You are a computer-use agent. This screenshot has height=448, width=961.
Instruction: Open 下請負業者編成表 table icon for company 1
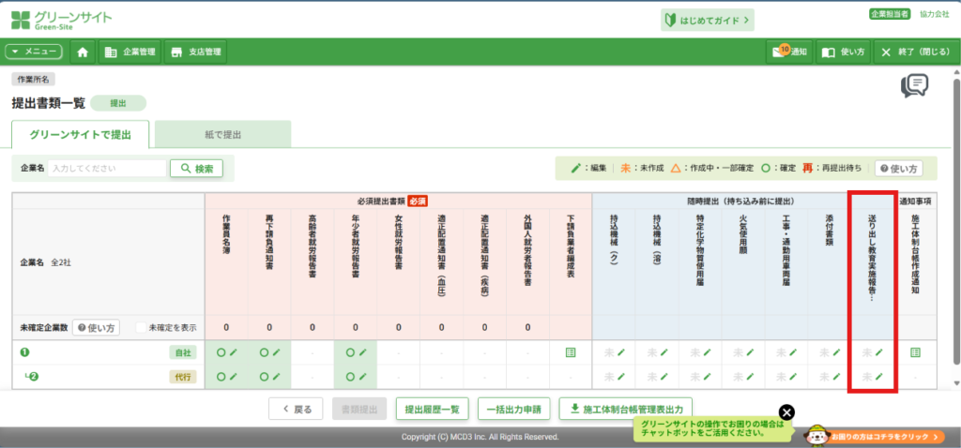571,352
